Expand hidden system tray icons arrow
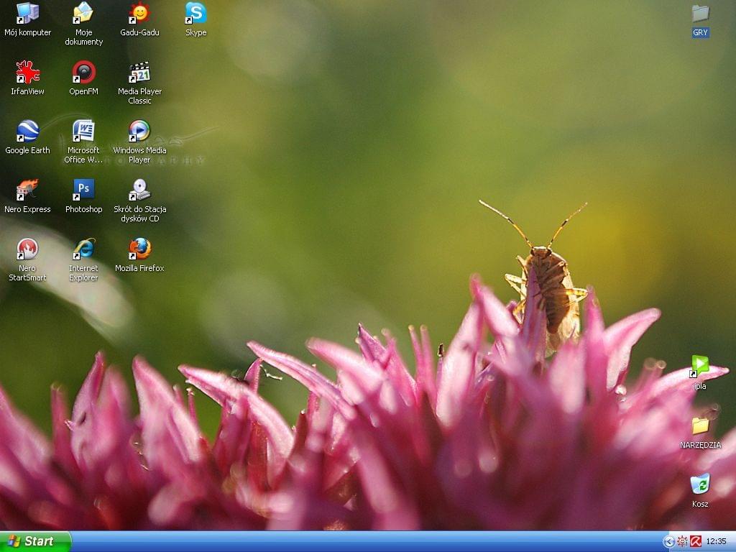 [x=668, y=542]
